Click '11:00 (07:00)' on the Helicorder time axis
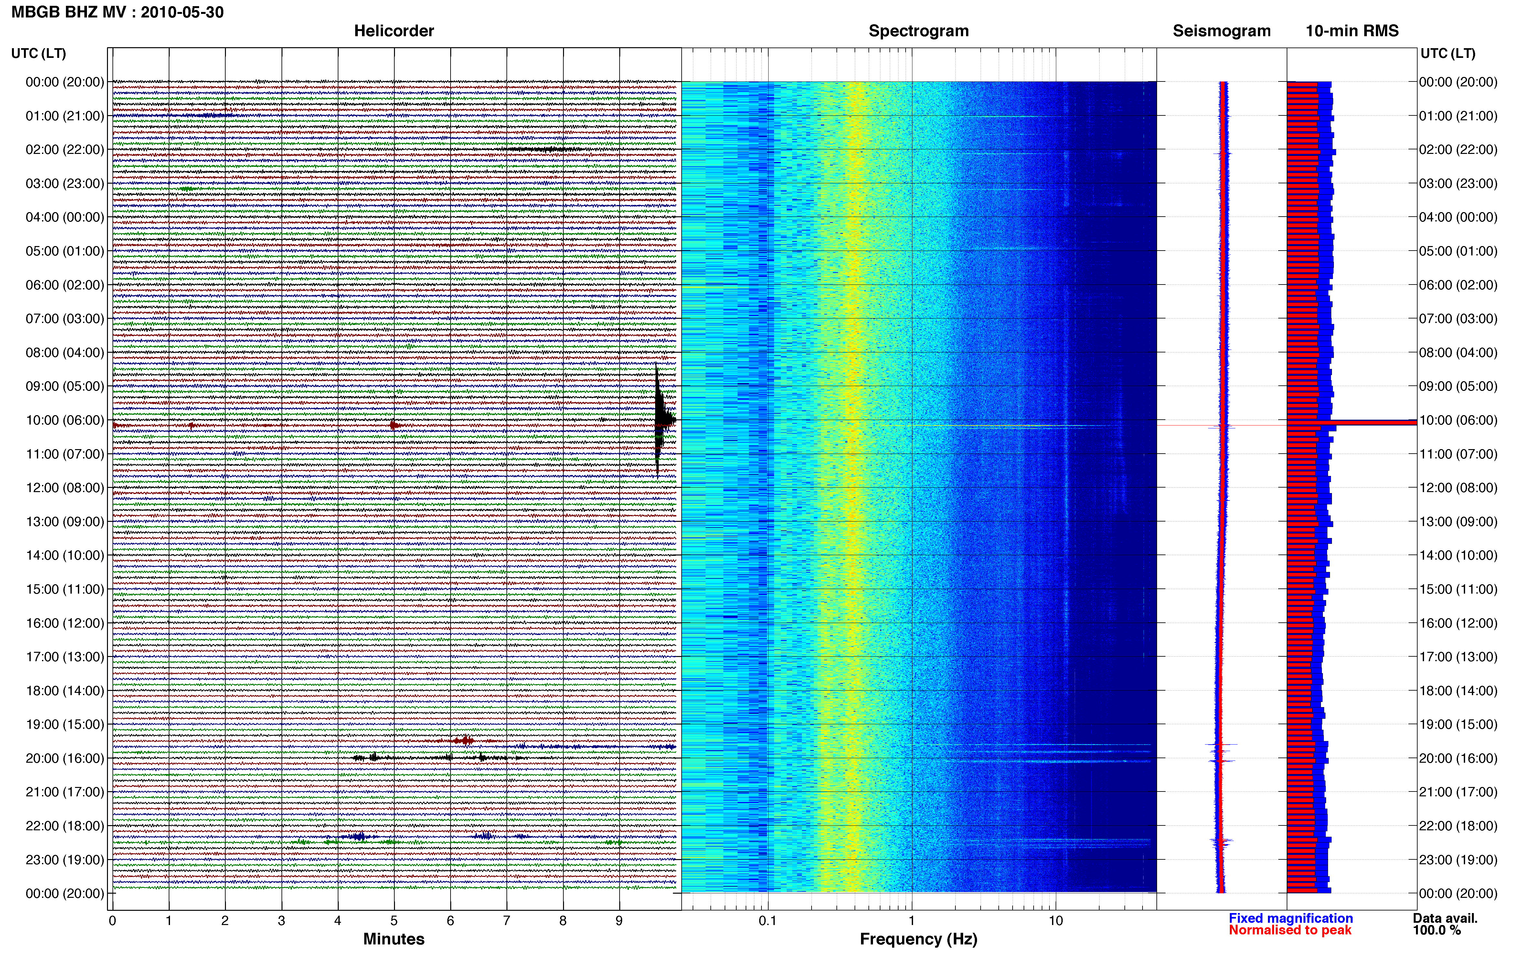This screenshot has height=958, width=1532. [x=65, y=454]
